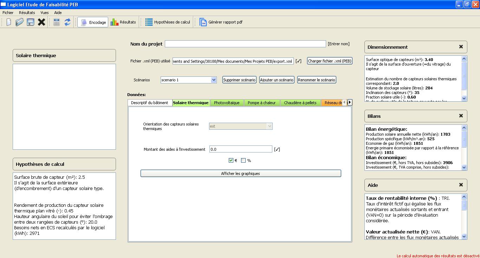Click Supprimer scénario button
Viewport: 480px width, 258px height.
click(239, 80)
